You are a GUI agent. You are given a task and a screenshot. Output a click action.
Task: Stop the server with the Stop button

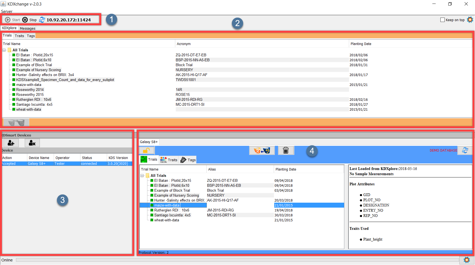[29, 20]
